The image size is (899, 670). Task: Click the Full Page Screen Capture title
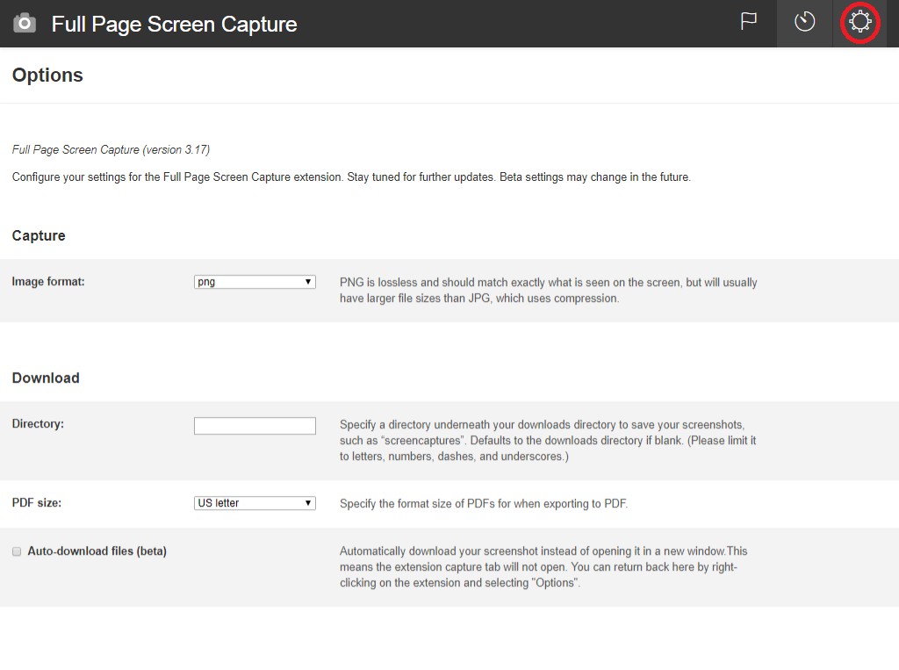click(174, 24)
